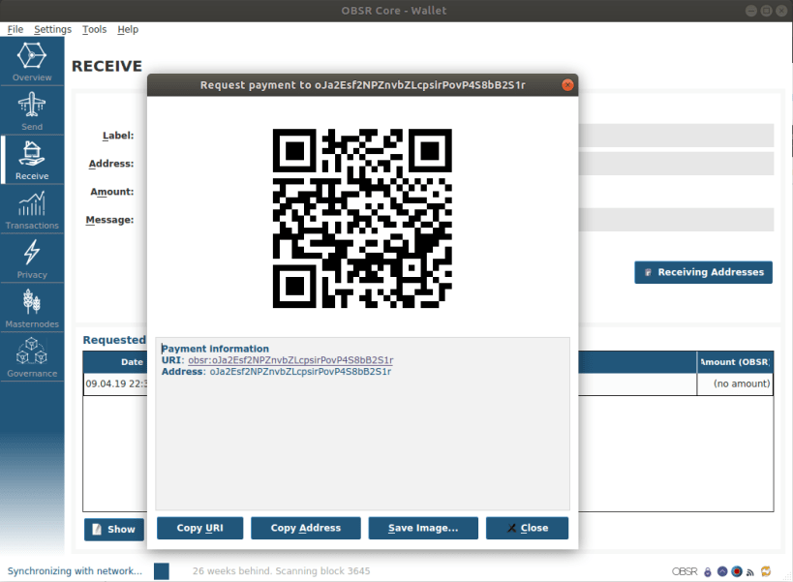The width and height of the screenshot is (793, 582).
Task: Open the Governance page in sidebar
Action: [32, 357]
